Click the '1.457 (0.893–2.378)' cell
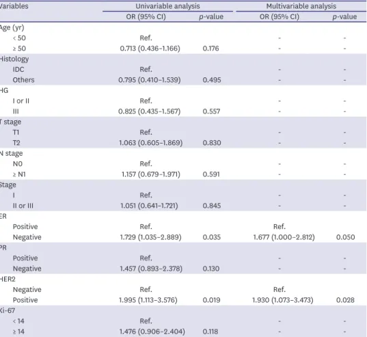The height and width of the screenshot is (337, 367). 151,269
